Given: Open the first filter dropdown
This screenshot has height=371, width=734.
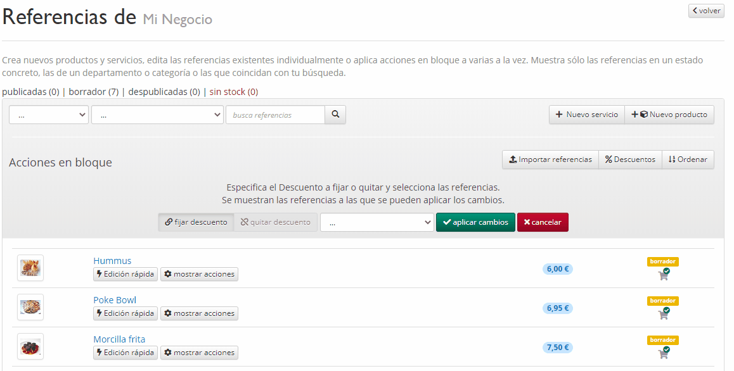Looking at the screenshot, I should [48, 115].
